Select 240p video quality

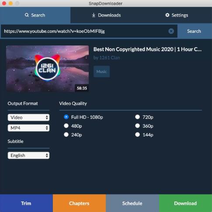click(66, 135)
